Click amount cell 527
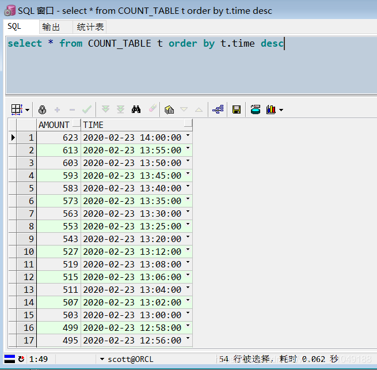Viewport: 377px width, 370px height. tap(59, 251)
